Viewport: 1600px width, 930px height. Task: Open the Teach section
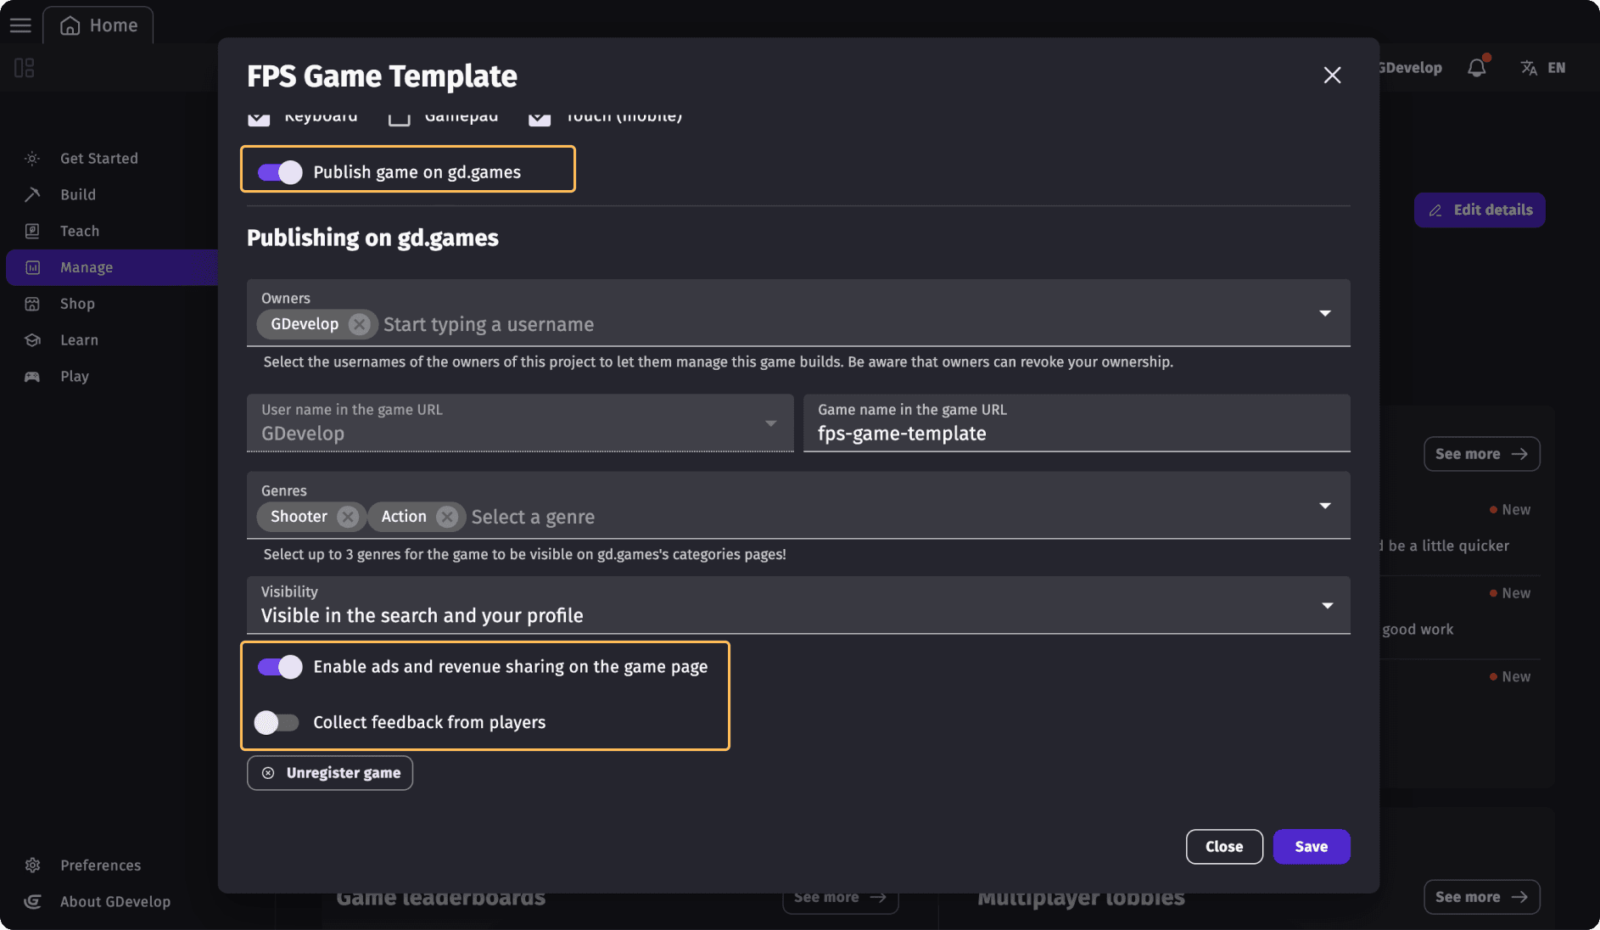(x=78, y=230)
